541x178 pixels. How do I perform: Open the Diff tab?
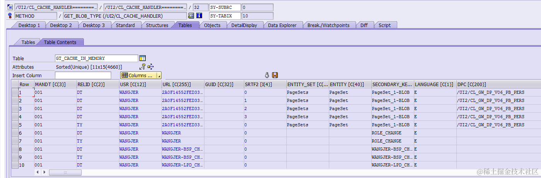pos(364,25)
